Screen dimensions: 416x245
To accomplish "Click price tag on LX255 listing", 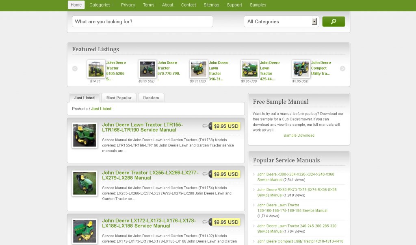I will click(221, 174).
